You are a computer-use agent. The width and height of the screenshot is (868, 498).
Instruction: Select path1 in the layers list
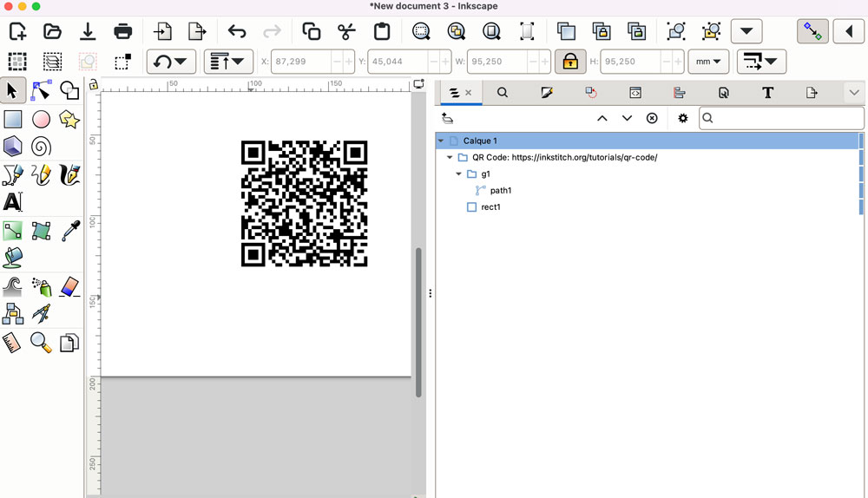click(501, 191)
